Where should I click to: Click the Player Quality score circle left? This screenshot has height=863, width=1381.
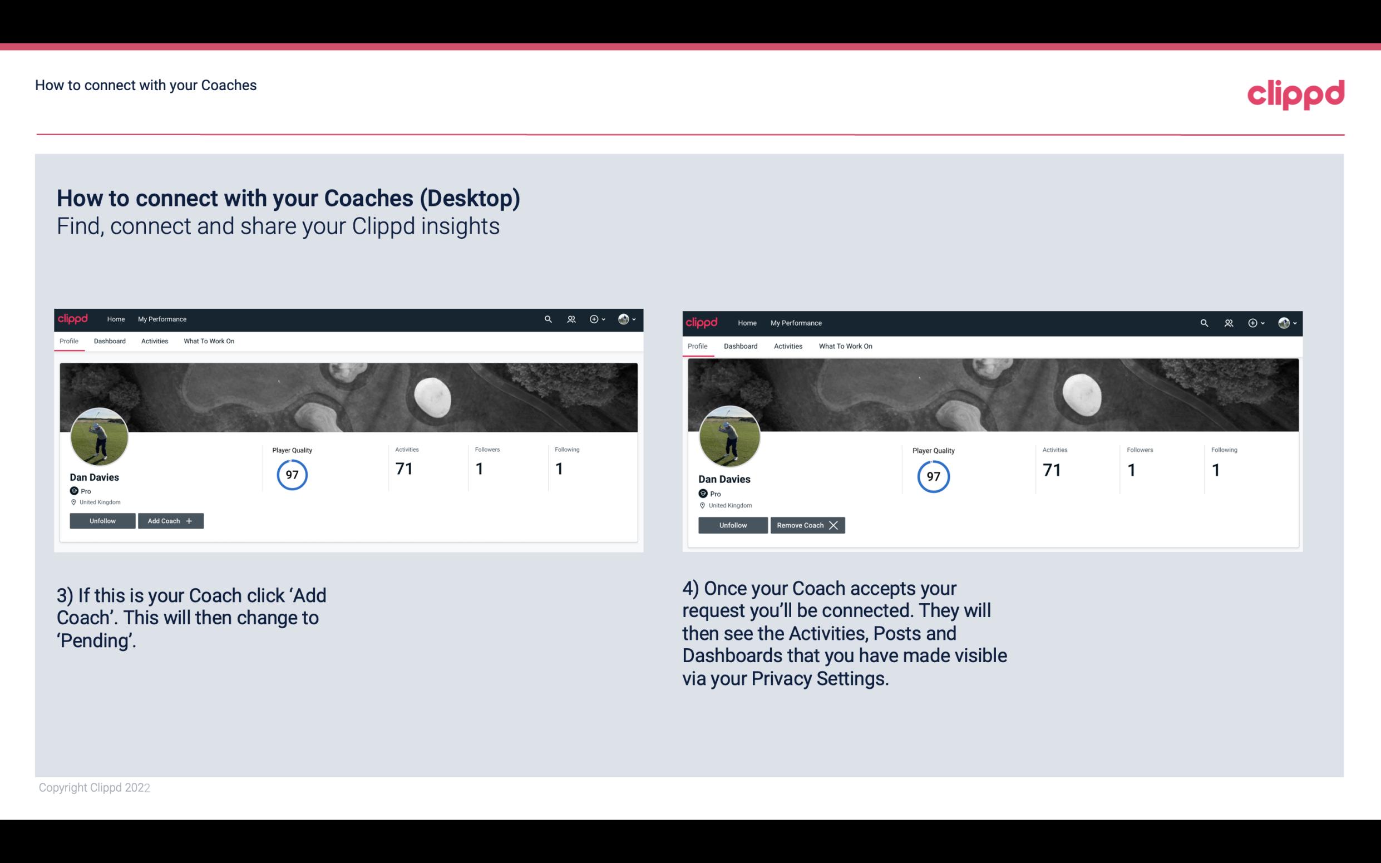tap(292, 474)
